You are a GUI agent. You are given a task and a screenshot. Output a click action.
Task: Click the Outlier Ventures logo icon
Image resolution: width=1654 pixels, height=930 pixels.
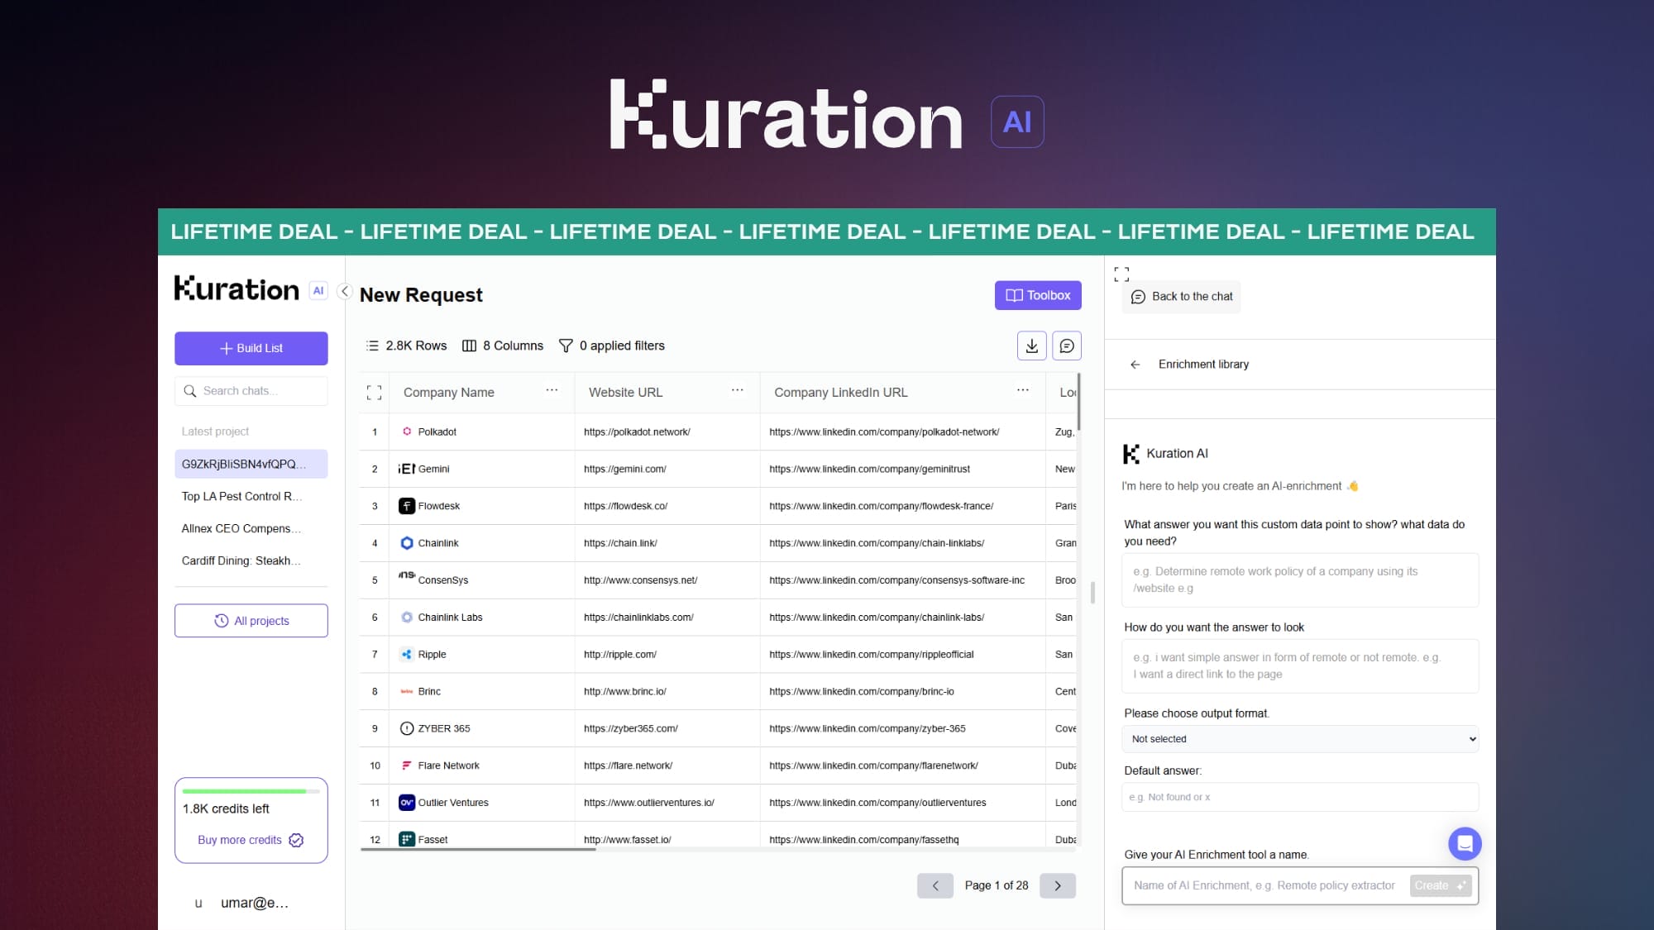point(407,803)
